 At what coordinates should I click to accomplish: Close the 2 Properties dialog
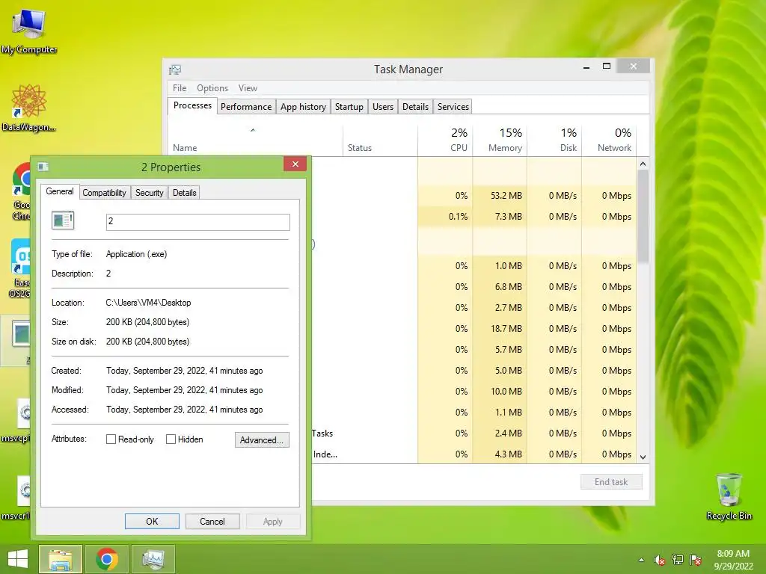(x=295, y=164)
